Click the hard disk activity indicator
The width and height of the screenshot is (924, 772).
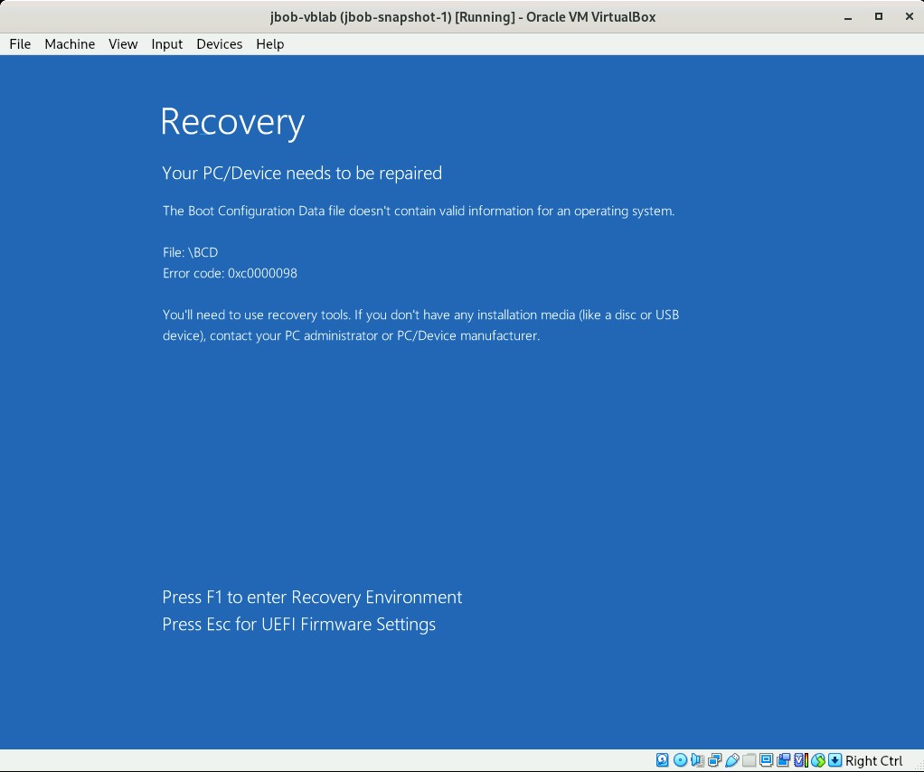click(x=663, y=760)
